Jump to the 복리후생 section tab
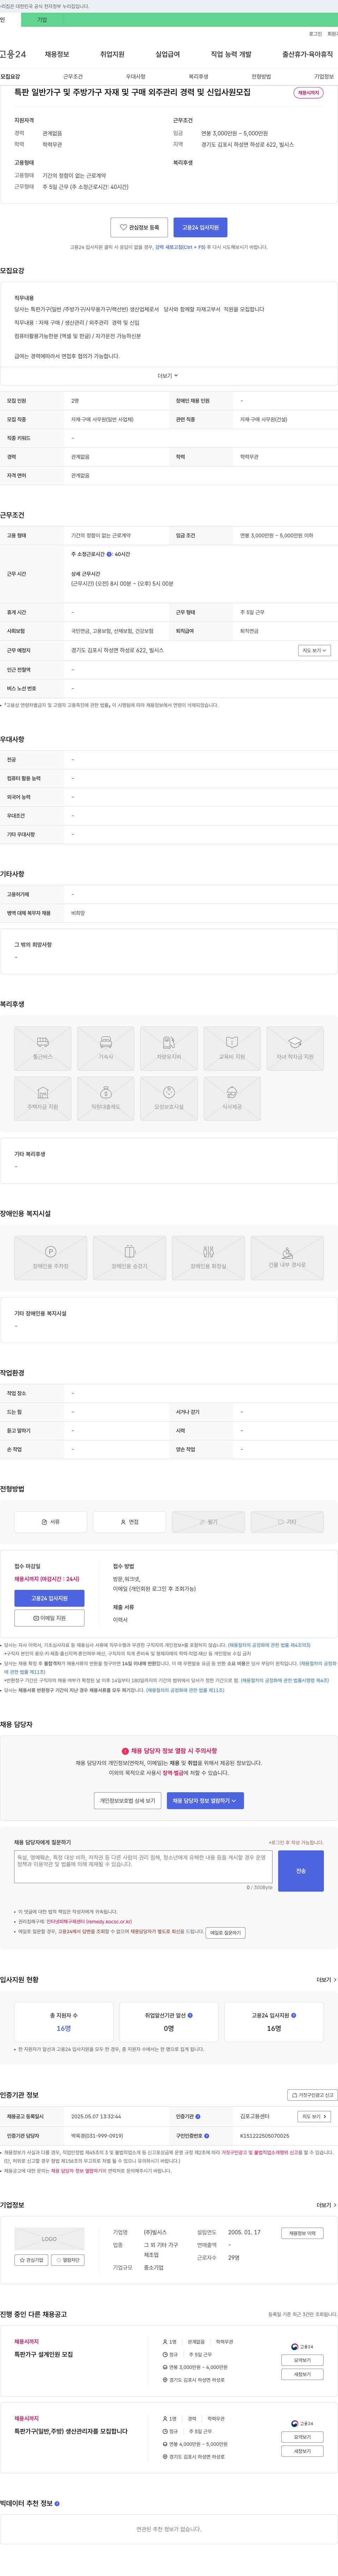338x2576 pixels. click(198, 76)
